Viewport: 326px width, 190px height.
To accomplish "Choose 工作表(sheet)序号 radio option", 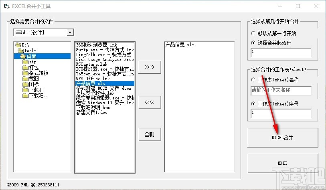I will (253, 103).
